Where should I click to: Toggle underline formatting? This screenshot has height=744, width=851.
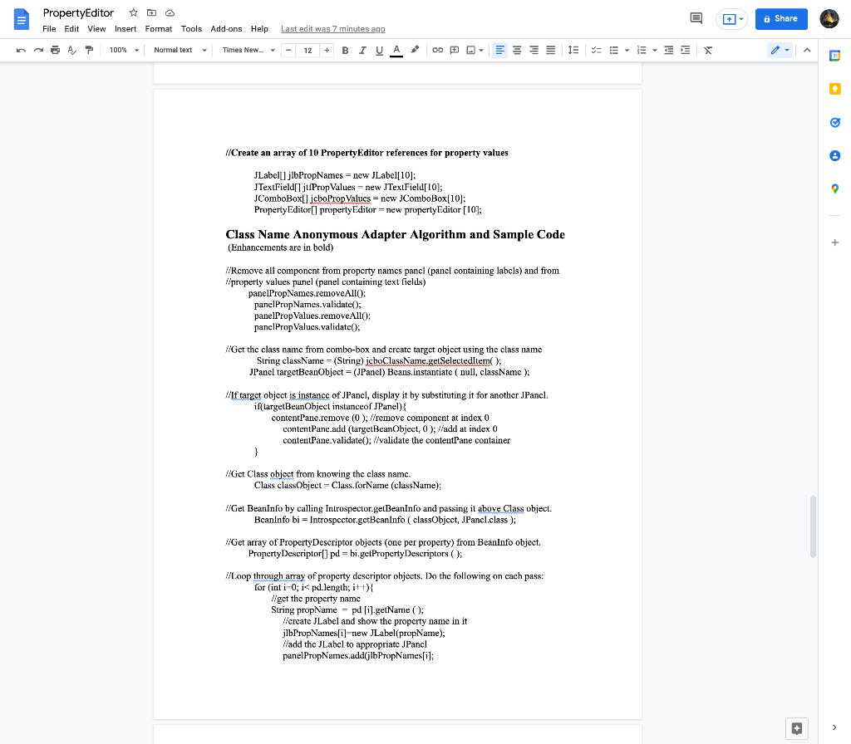(378, 50)
